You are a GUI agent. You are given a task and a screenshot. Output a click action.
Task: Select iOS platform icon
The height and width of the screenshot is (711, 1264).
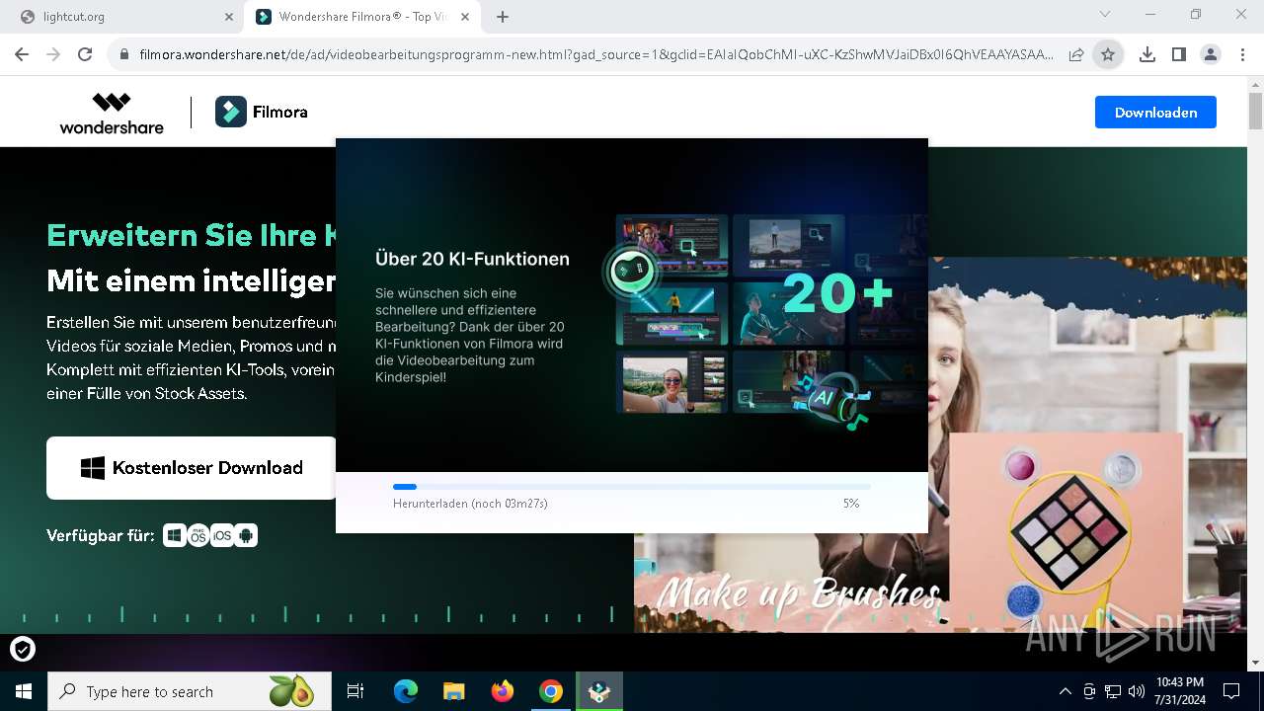222,535
